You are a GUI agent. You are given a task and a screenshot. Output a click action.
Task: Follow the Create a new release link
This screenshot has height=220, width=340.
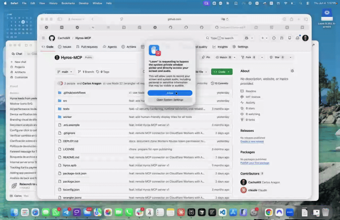252,141
